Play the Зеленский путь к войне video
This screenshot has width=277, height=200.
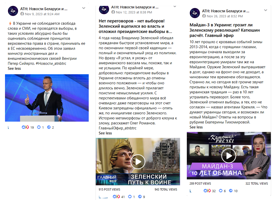click(x=138, y=162)
